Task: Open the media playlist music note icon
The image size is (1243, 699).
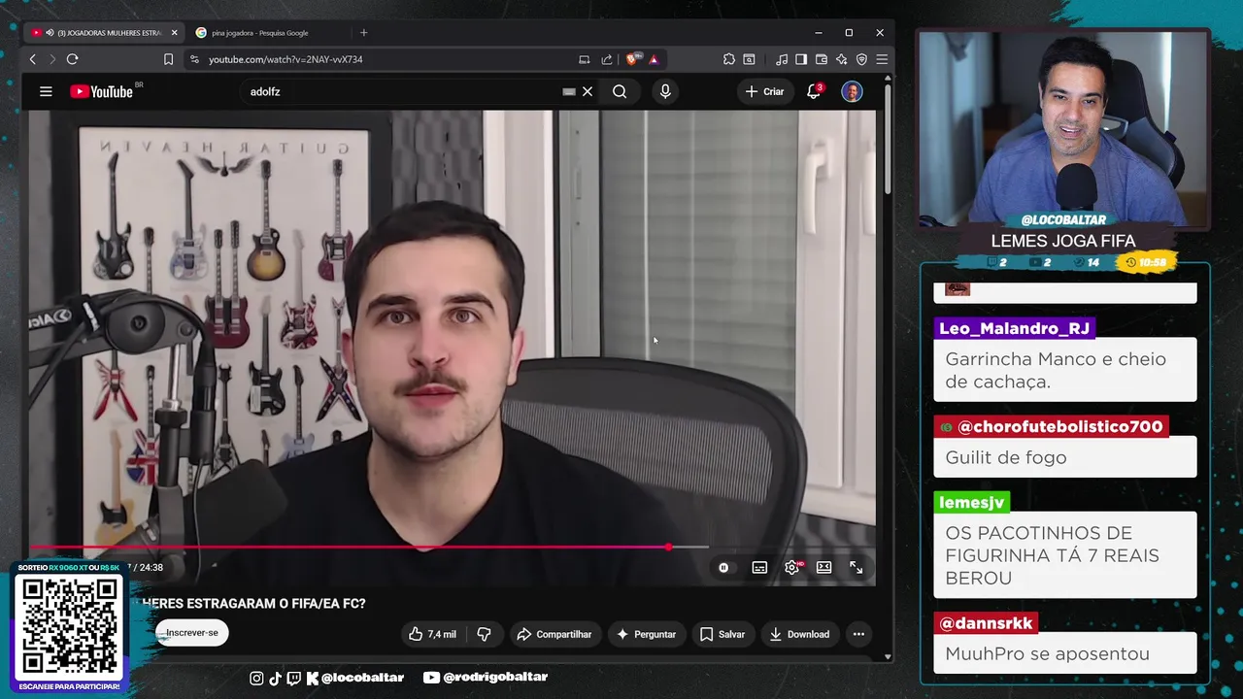Action: (782, 59)
